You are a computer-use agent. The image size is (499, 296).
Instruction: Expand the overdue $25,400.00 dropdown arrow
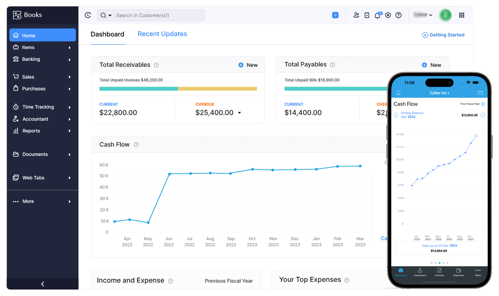click(x=240, y=113)
